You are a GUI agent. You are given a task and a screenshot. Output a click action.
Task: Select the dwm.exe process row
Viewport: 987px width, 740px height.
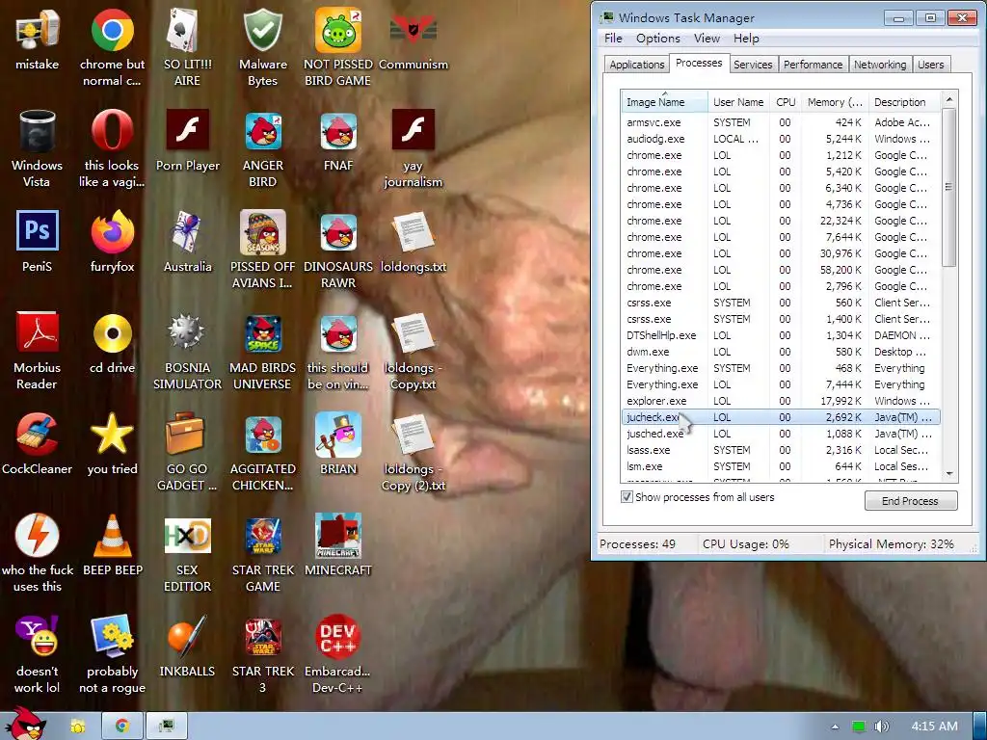(x=781, y=352)
